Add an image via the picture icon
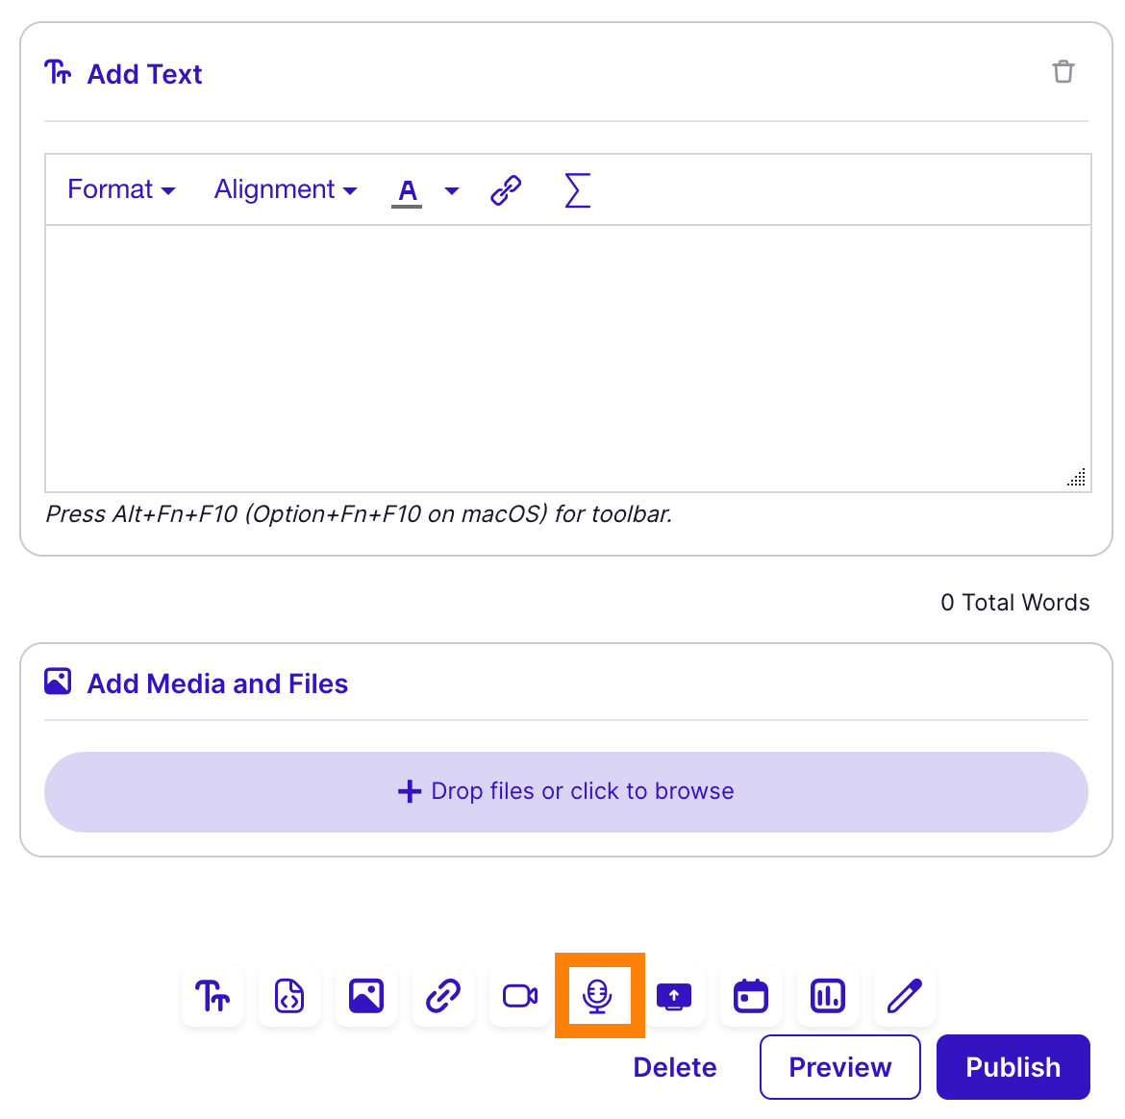1125x1119 pixels. (366, 996)
